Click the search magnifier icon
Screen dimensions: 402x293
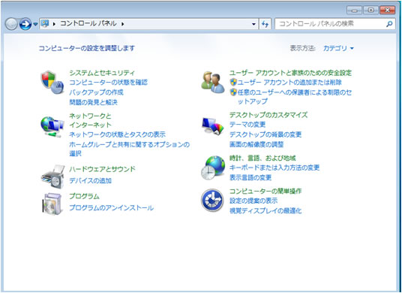click(389, 24)
